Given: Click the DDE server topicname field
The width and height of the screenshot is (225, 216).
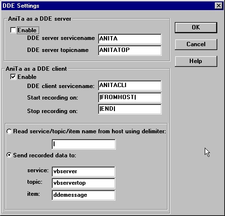Looking at the screenshot, I should tap(130, 51).
